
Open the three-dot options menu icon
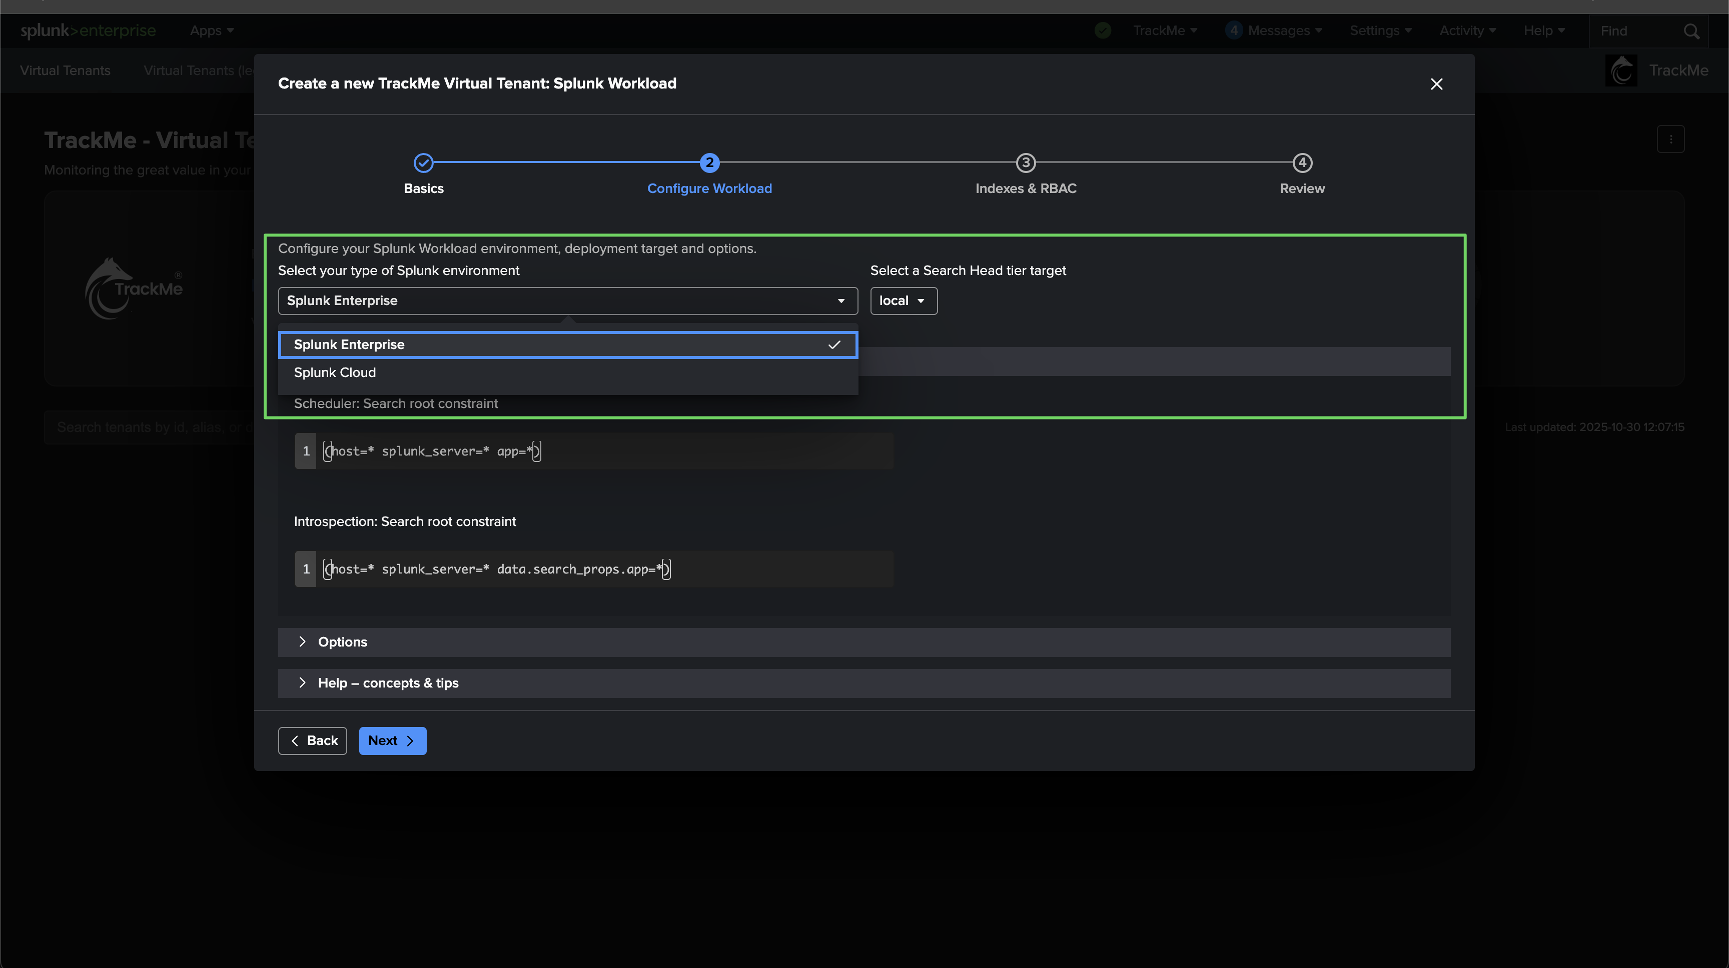click(1670, 139)
